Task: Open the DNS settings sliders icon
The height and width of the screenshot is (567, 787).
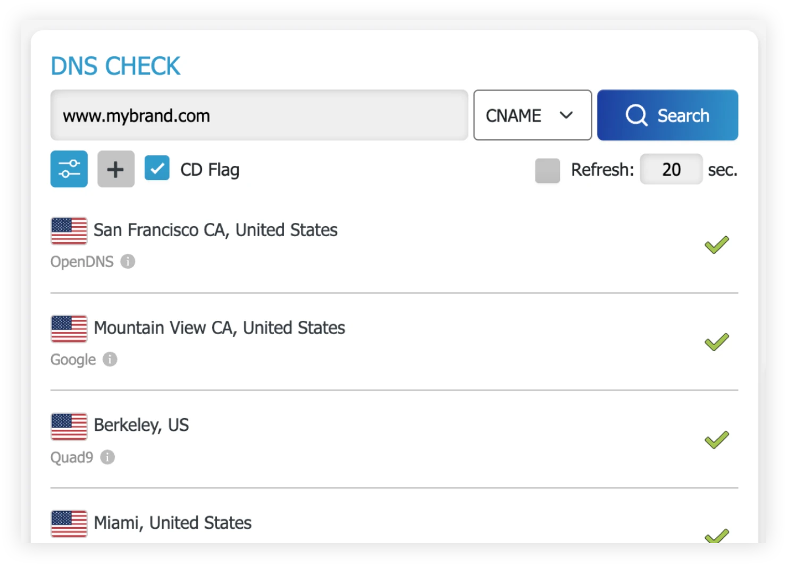Action: tap(69, 169)
